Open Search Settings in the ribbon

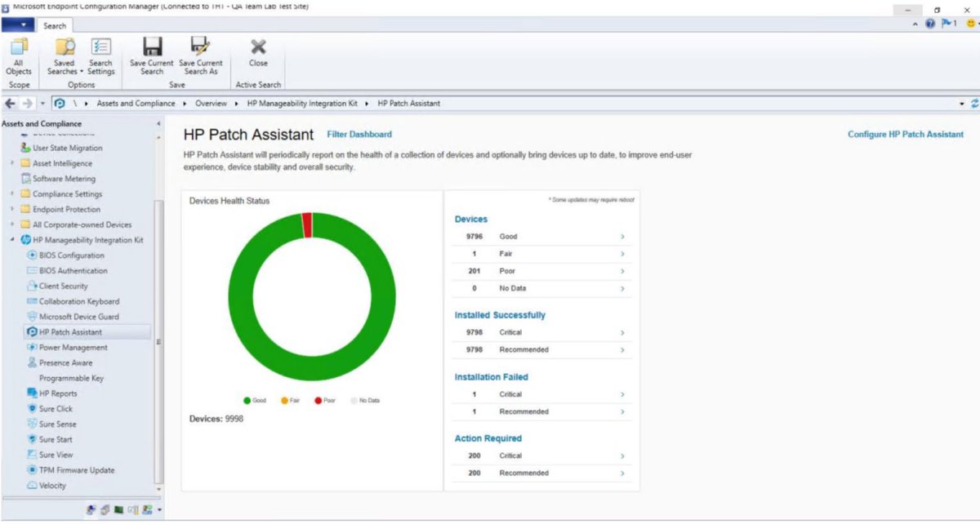(x=100, y=56)
